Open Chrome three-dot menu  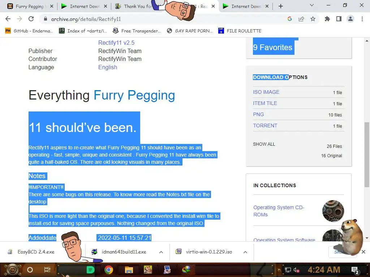(362, 19)
